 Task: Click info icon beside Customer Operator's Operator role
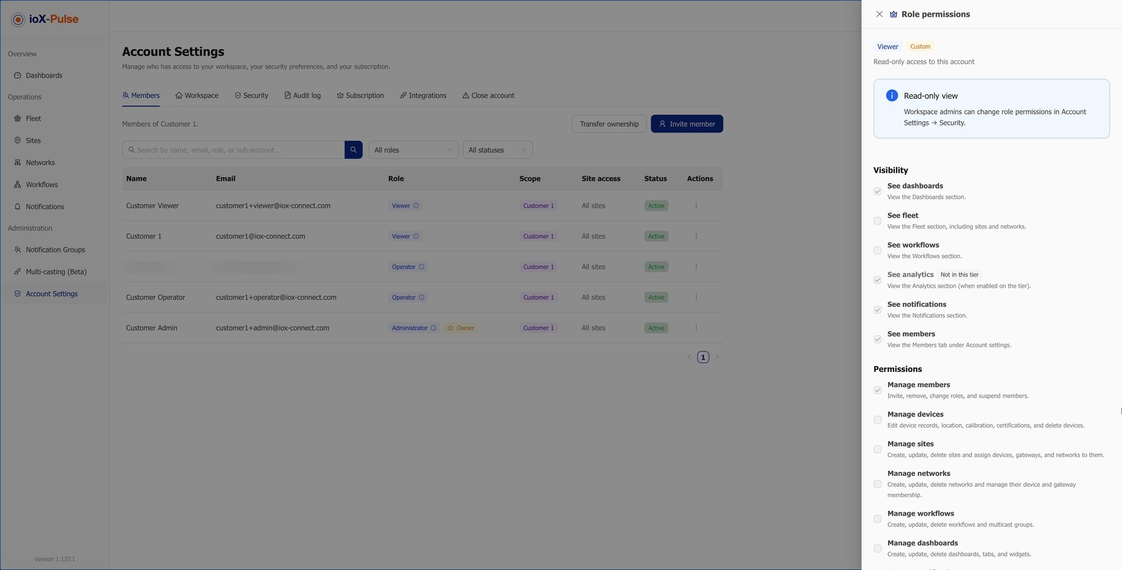(422, 297)
